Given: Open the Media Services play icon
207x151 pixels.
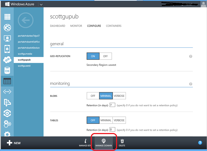Looking at the screenshot, I should click(x=7, y=113).
